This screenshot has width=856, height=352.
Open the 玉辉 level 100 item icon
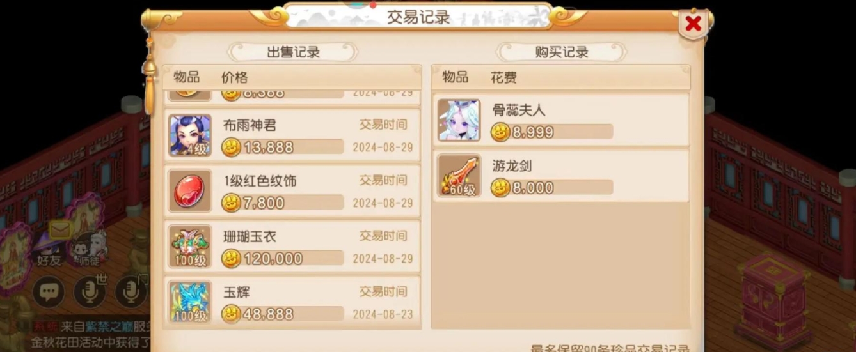(190, 302)
